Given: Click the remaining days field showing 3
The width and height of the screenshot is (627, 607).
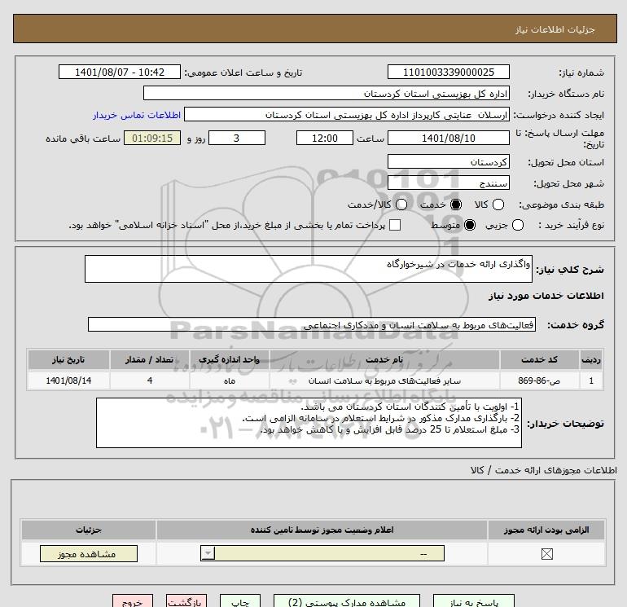Looking at the screenshot, I should coord(237,138).
